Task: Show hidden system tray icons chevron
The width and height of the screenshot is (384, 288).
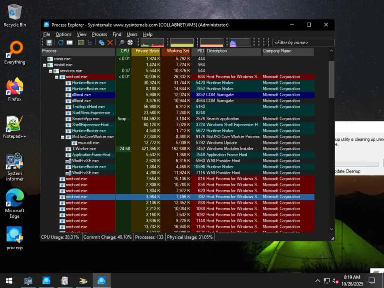Action: pyautogui.click(x=318, y=280)
